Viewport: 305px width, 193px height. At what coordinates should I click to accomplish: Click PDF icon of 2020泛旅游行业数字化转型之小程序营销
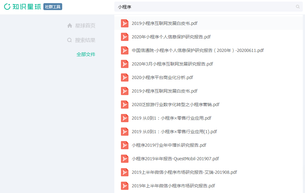pyautogui.click(x=125, y=105)
